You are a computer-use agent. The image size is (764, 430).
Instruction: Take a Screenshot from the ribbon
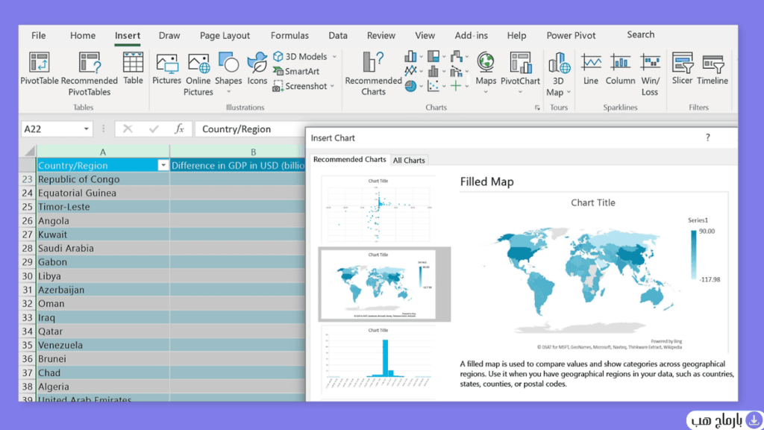point(300,87)
